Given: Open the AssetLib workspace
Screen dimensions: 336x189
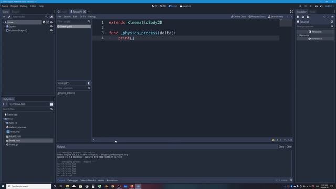Looking at the screenshot, I should (185, 6).
